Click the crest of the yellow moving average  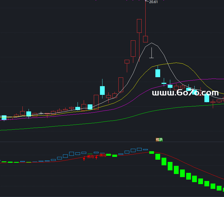[x=176, y=63]
